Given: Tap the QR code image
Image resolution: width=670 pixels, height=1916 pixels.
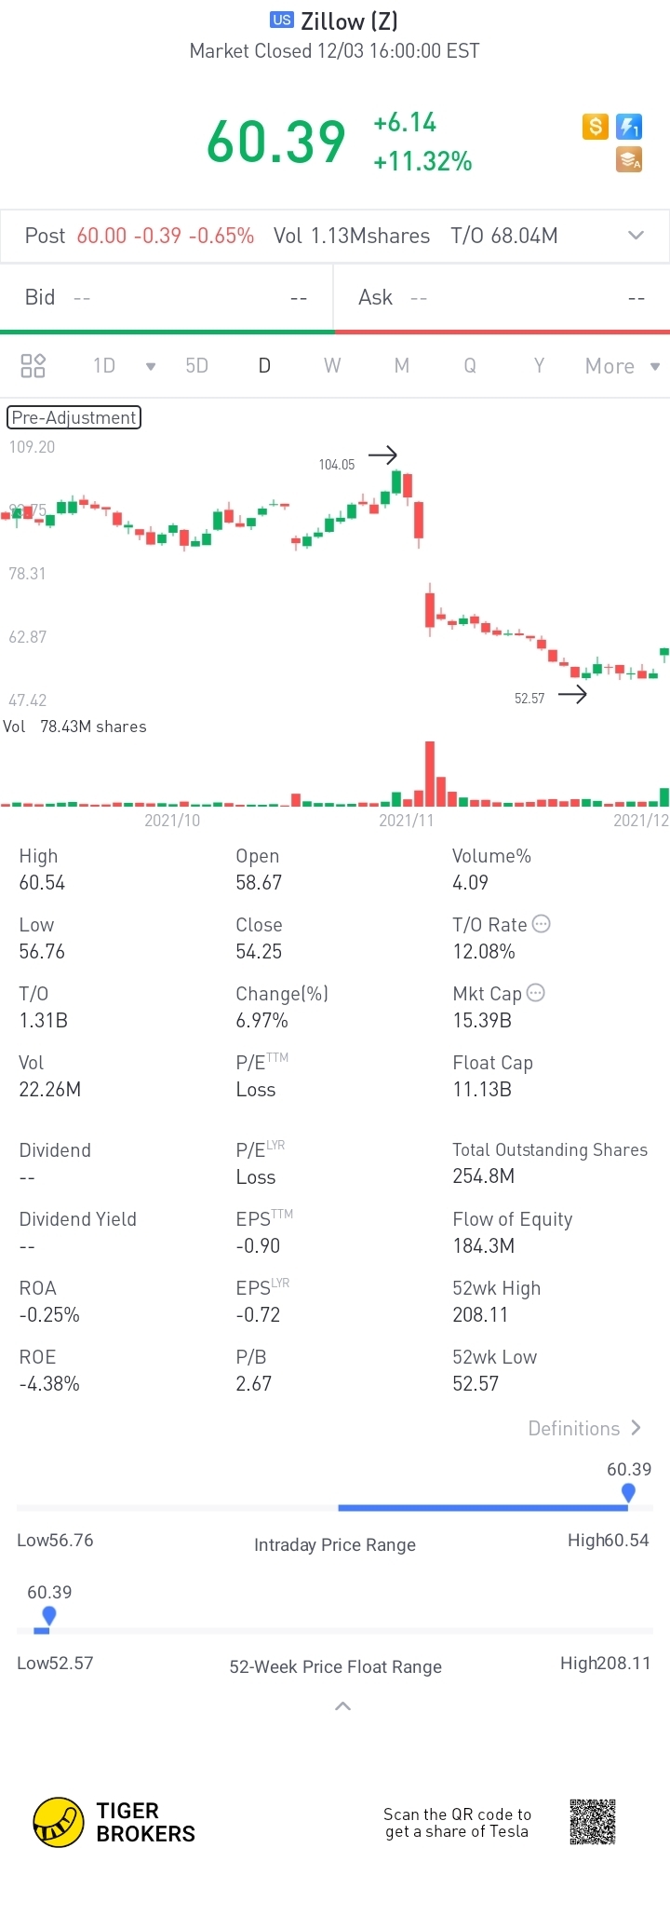Looking at the screenshot, I should (593, 1822).
